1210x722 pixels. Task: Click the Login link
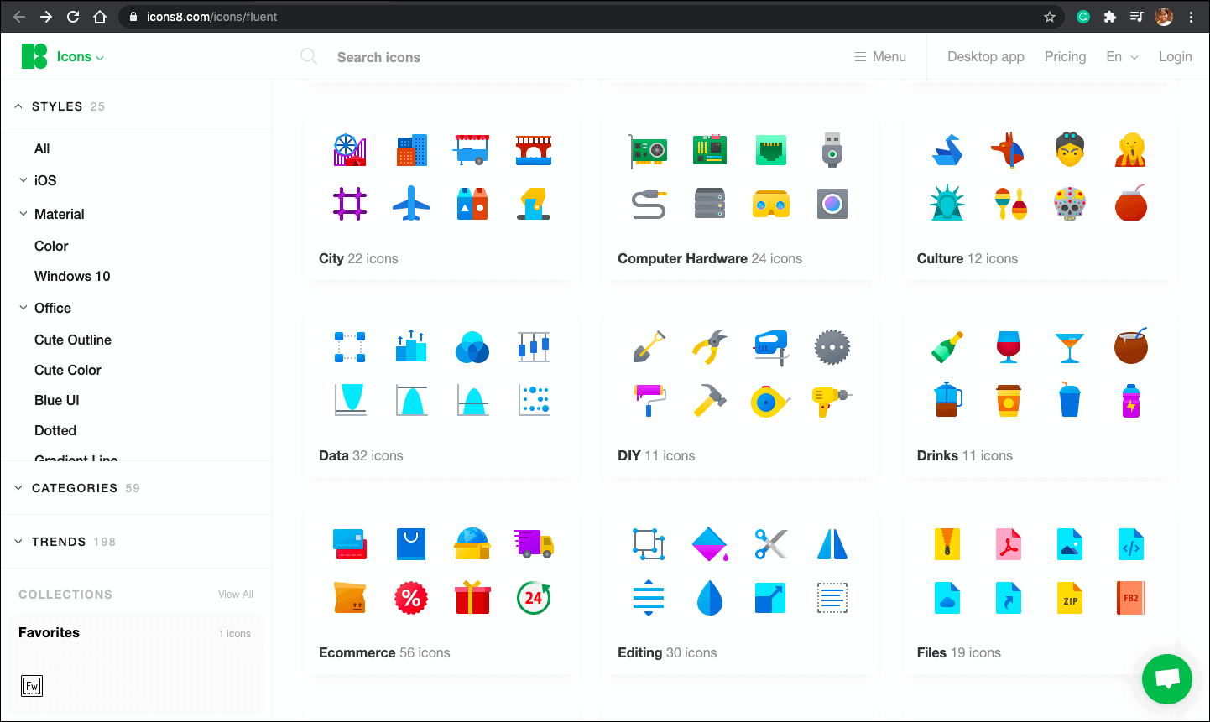click(1175, 56)
